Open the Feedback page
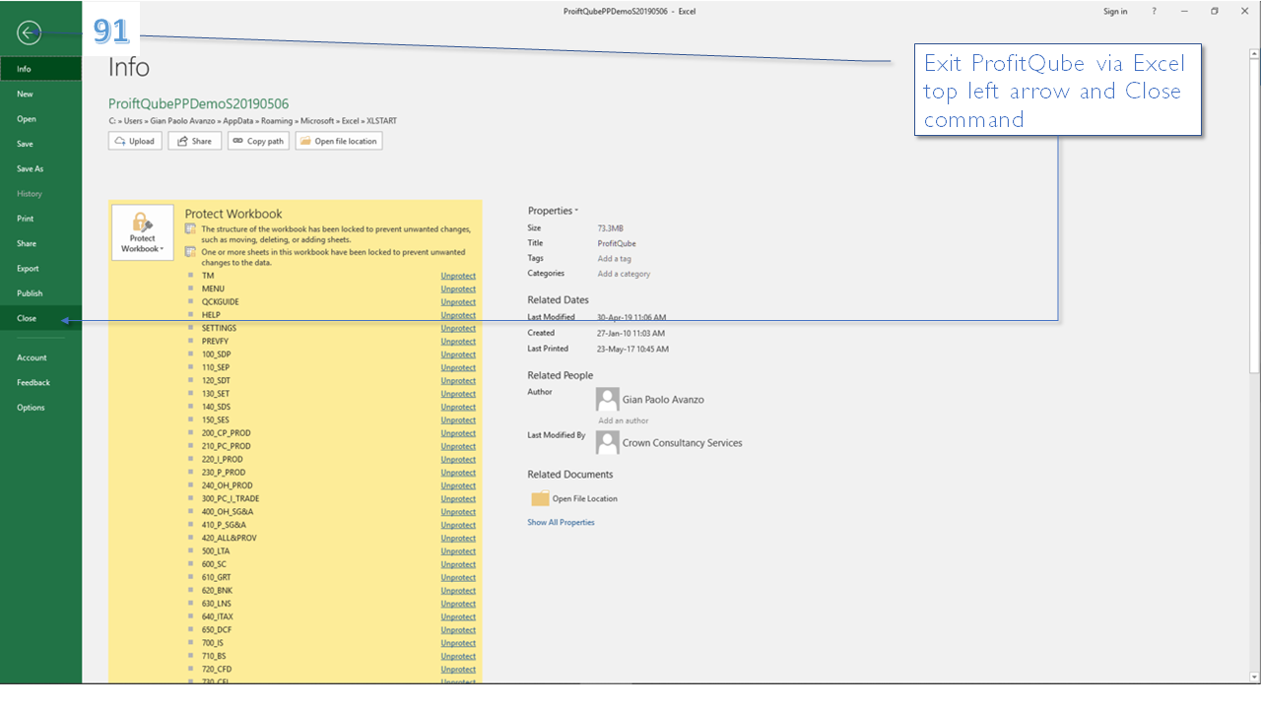This screenshot has width=1261, height=709. click(40, 382)
